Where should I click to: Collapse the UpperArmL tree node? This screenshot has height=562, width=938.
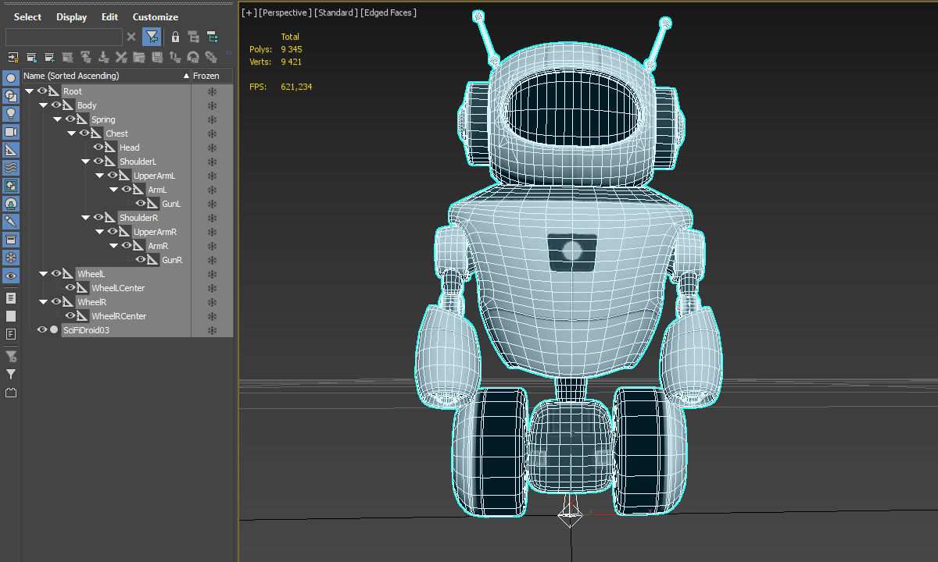click(x=100, y=176)
